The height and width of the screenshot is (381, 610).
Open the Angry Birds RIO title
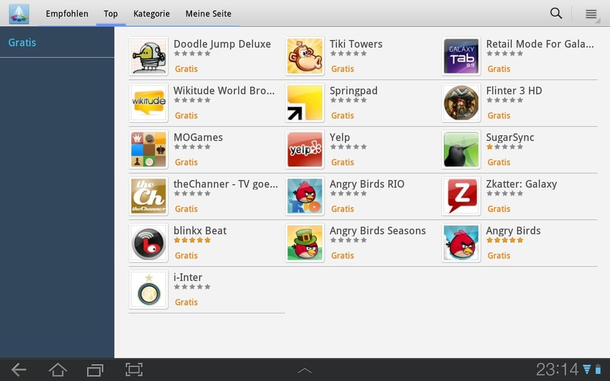point(367,184)
